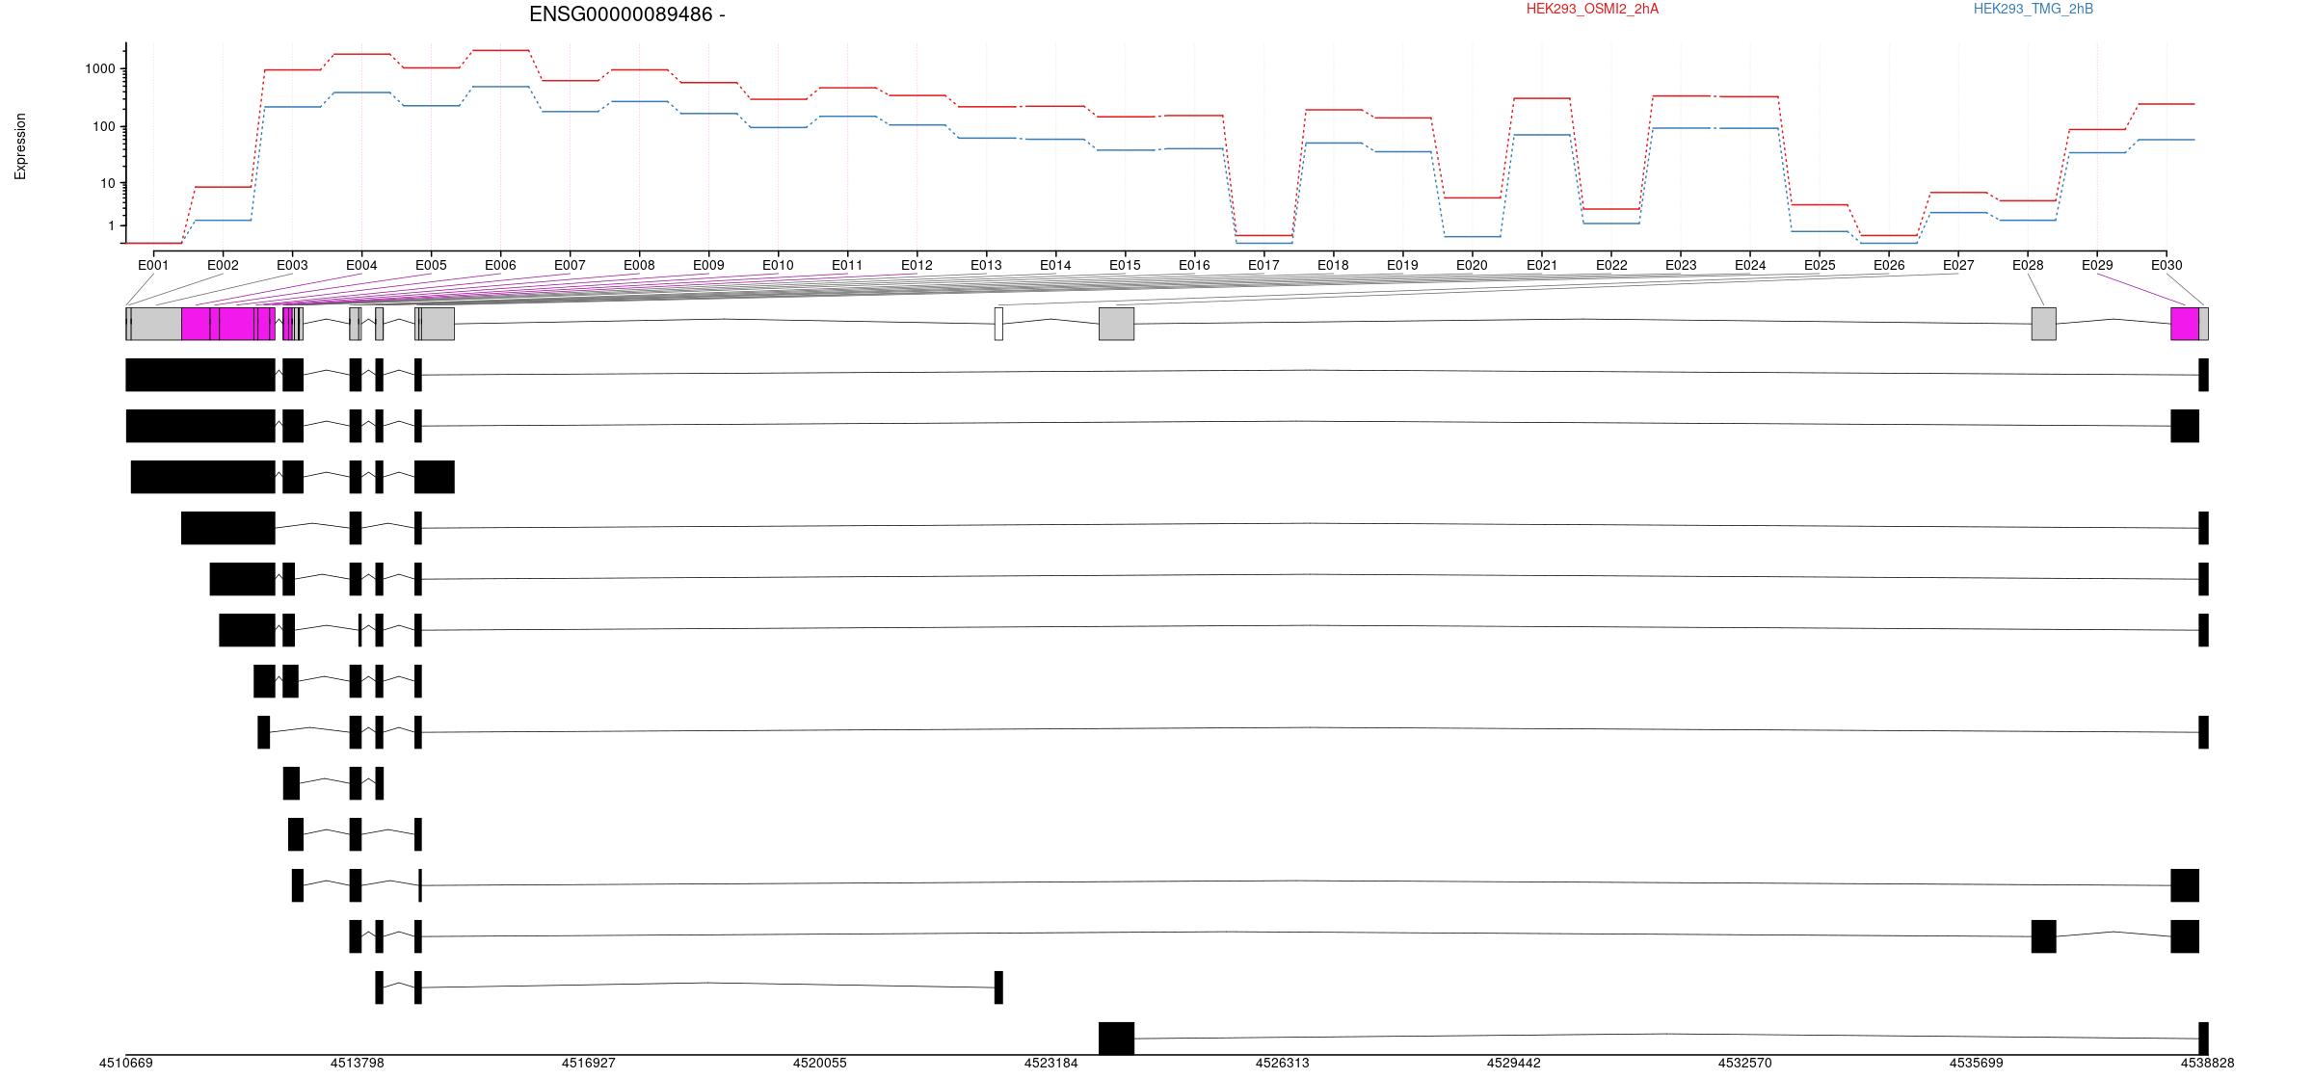
Task: Click y-axis tick value 10
Action: click(107, 183)
